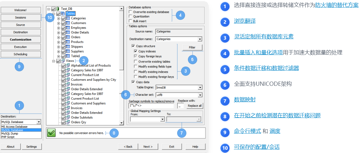Click the Orders Qry view icon

(x=68, y=122)
